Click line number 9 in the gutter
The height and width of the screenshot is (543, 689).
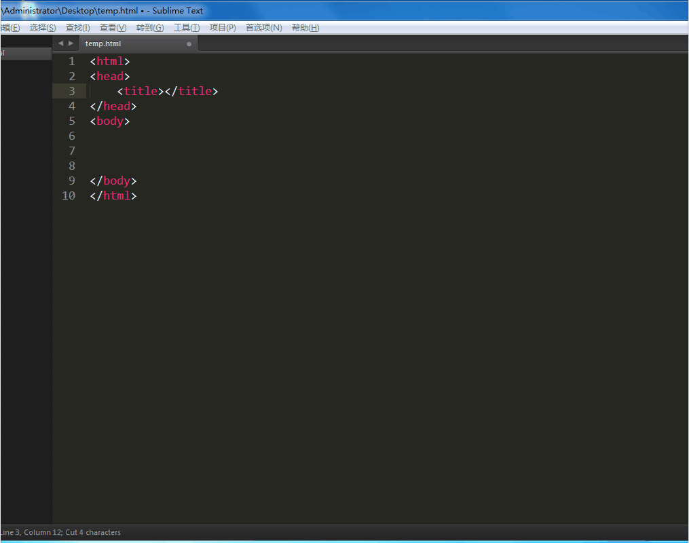(x=72, y=181)
